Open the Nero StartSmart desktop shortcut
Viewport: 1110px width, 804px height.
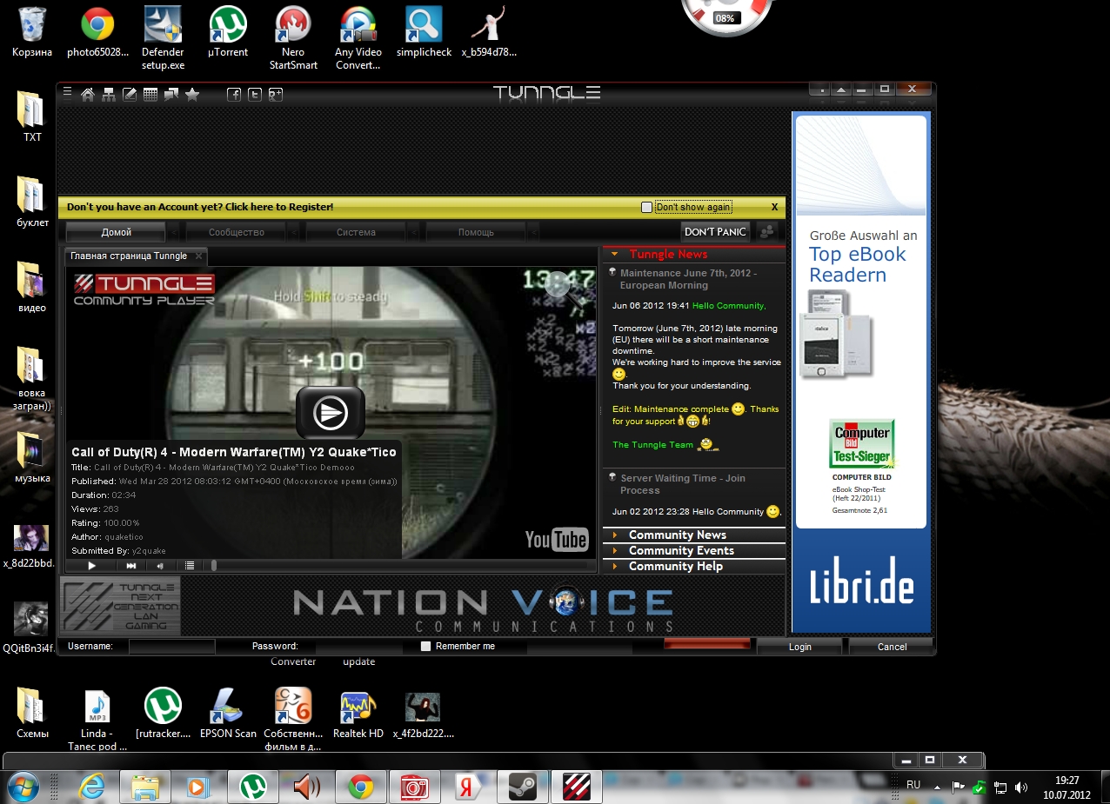click(x=293, y=38)
